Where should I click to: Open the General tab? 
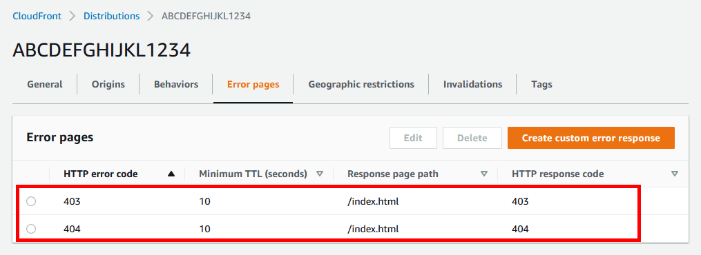pyautogui.click(x=45, y=84)
